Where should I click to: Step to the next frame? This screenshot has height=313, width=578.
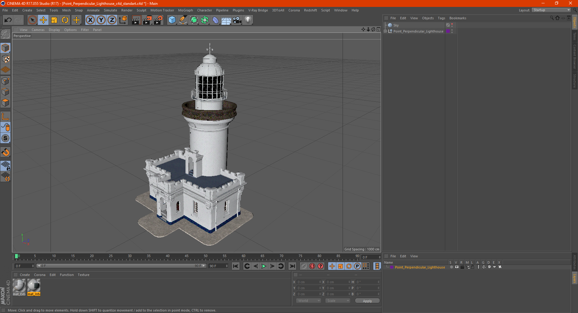(272, 266)
